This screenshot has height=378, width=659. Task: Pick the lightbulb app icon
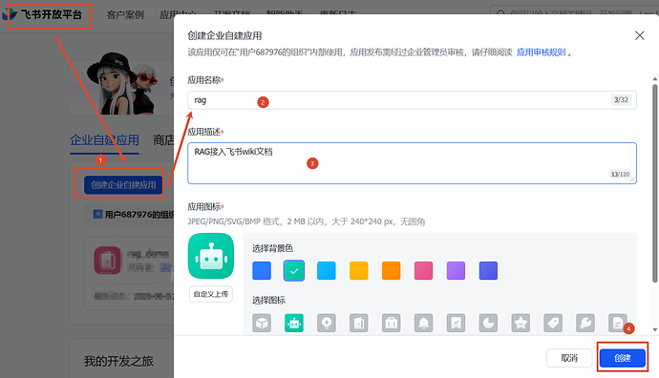327,323
